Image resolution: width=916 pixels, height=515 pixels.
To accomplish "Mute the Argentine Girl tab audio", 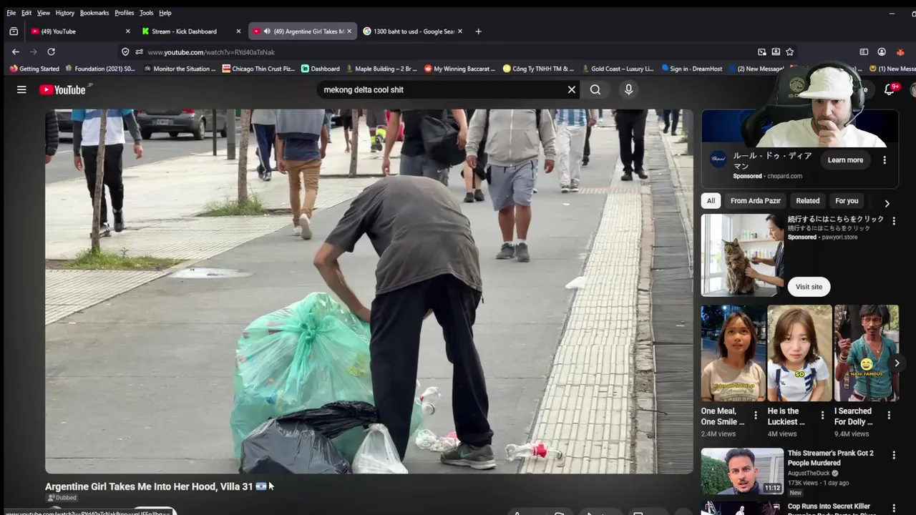I will click(267, 31).
